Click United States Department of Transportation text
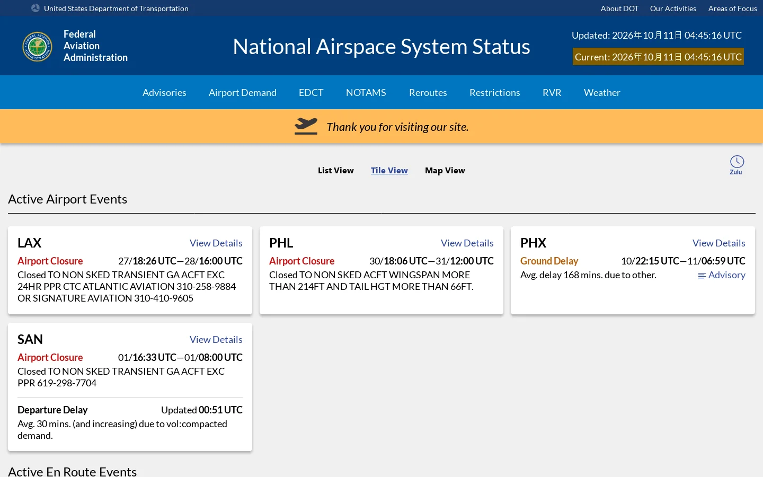 tap(116, 8)
